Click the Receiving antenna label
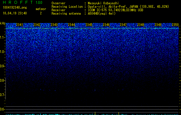 pyautogui.click(x=66, y=14)
